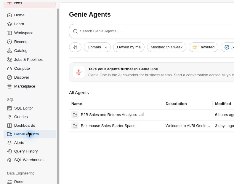Click the Catalog shapes icon
Image resolution: width=234 pixels, height=184 pixels.
coord(9,51)
